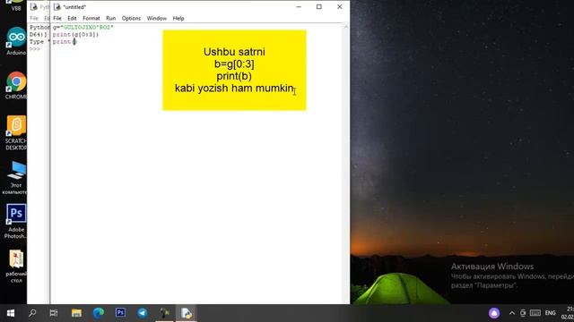The width and height of the screenshot is (574, 322).
Task: Select the Adobe Photoshop desktop shortcut
Action: pyautogui.click(x=16, y=221)
